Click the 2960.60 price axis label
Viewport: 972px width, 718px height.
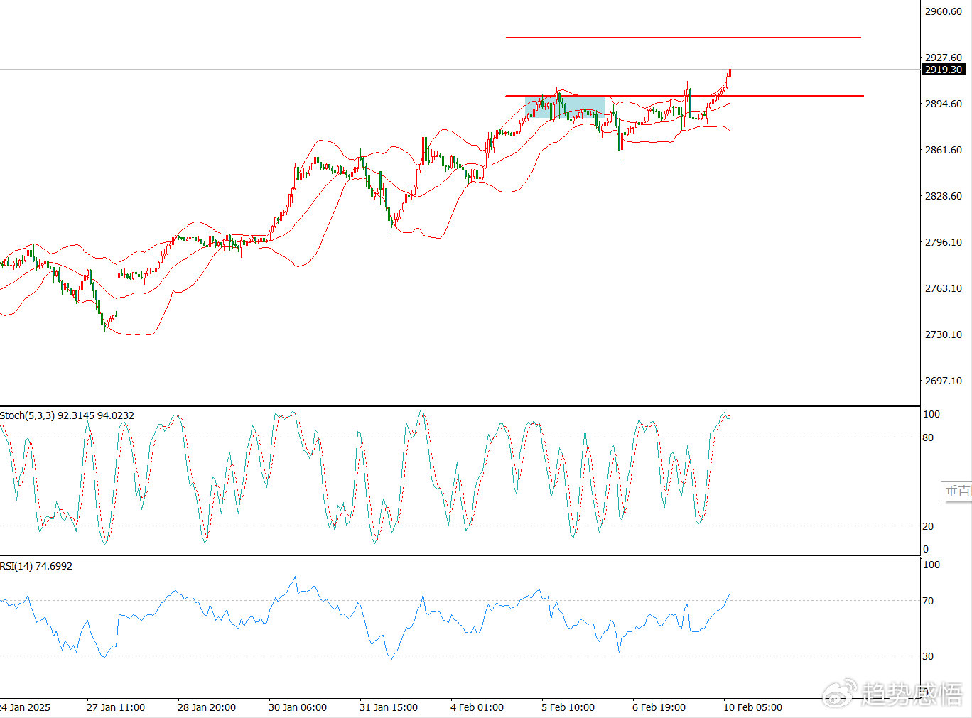click(943, 11)
